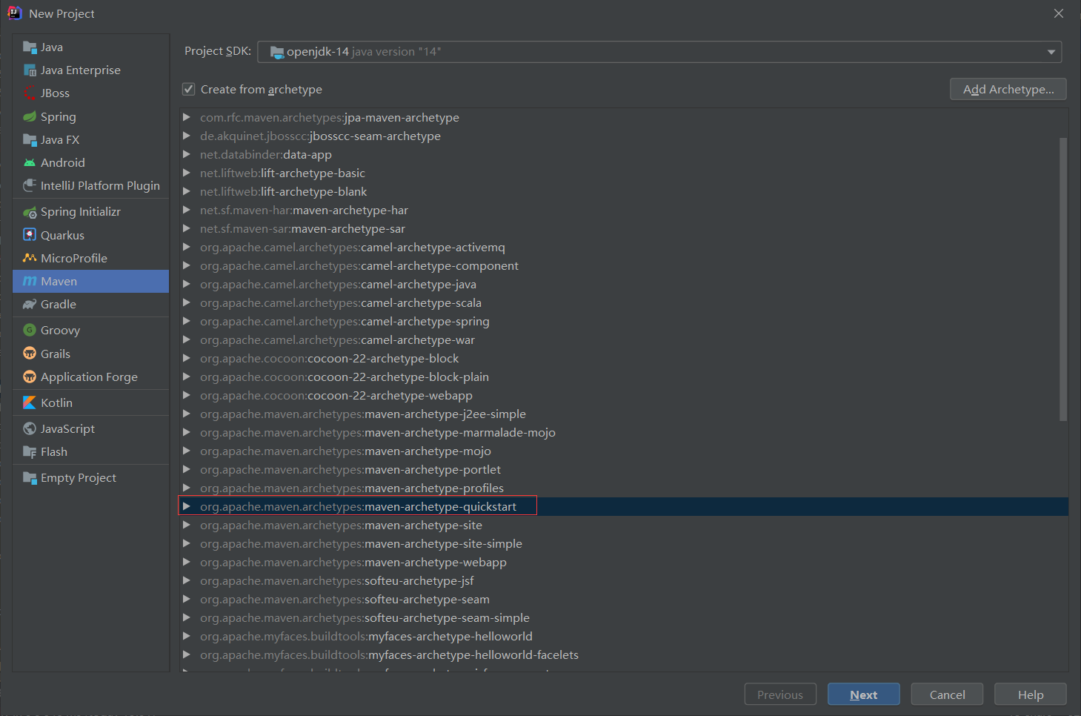Image resolution: width=1081 pixels, height=716 pixels.
Task: Click the Next button
Action: click(864, 695)
